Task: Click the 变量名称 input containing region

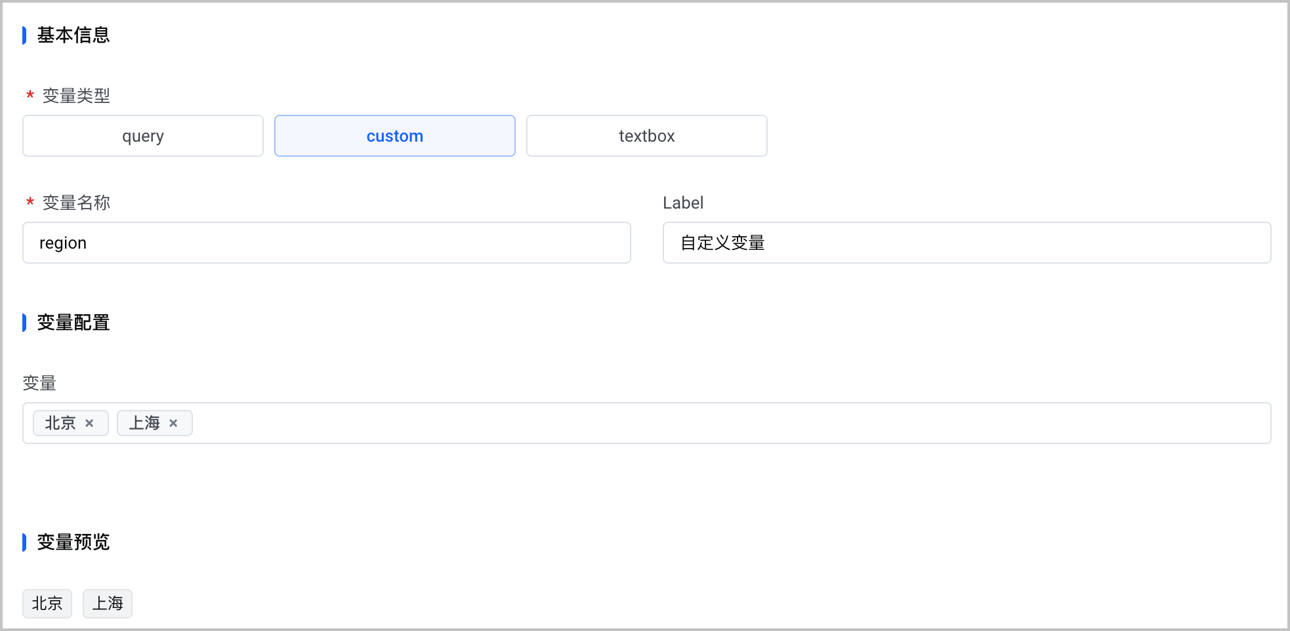Action: coord(327,243)
